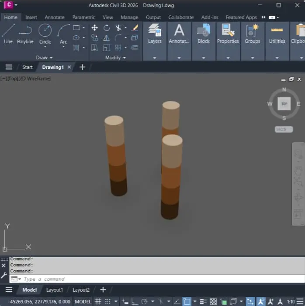This screenshot has width=305, height=306.
Task: Close the command line window
Action: coord(3,265)
